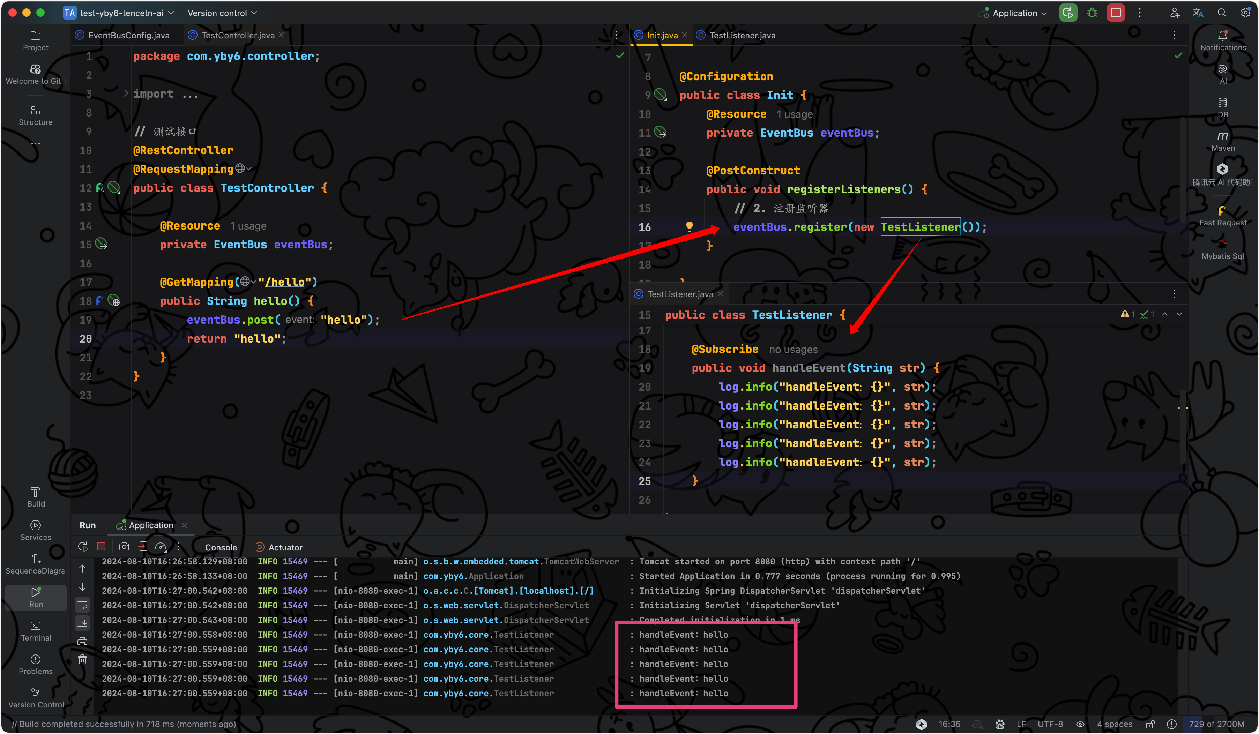Open the Welcome to GitHub Copilot panel
Screen dimensions: 1259x734
point(36,74)
